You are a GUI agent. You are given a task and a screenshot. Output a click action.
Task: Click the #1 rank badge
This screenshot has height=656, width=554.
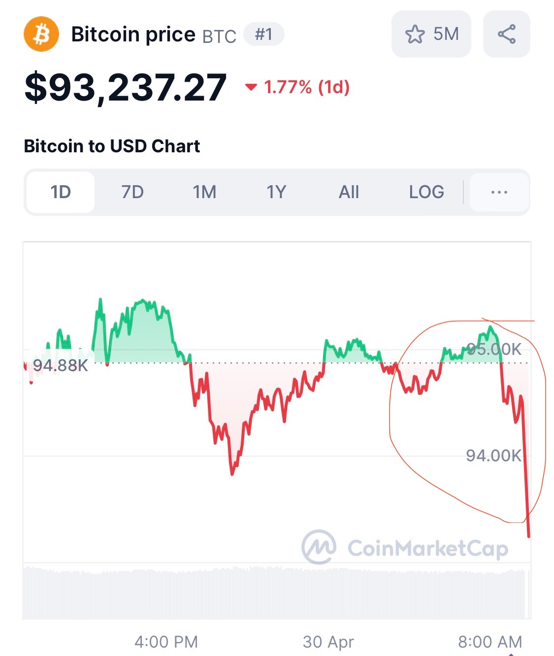pyautogui.click(x=264, y=35)
